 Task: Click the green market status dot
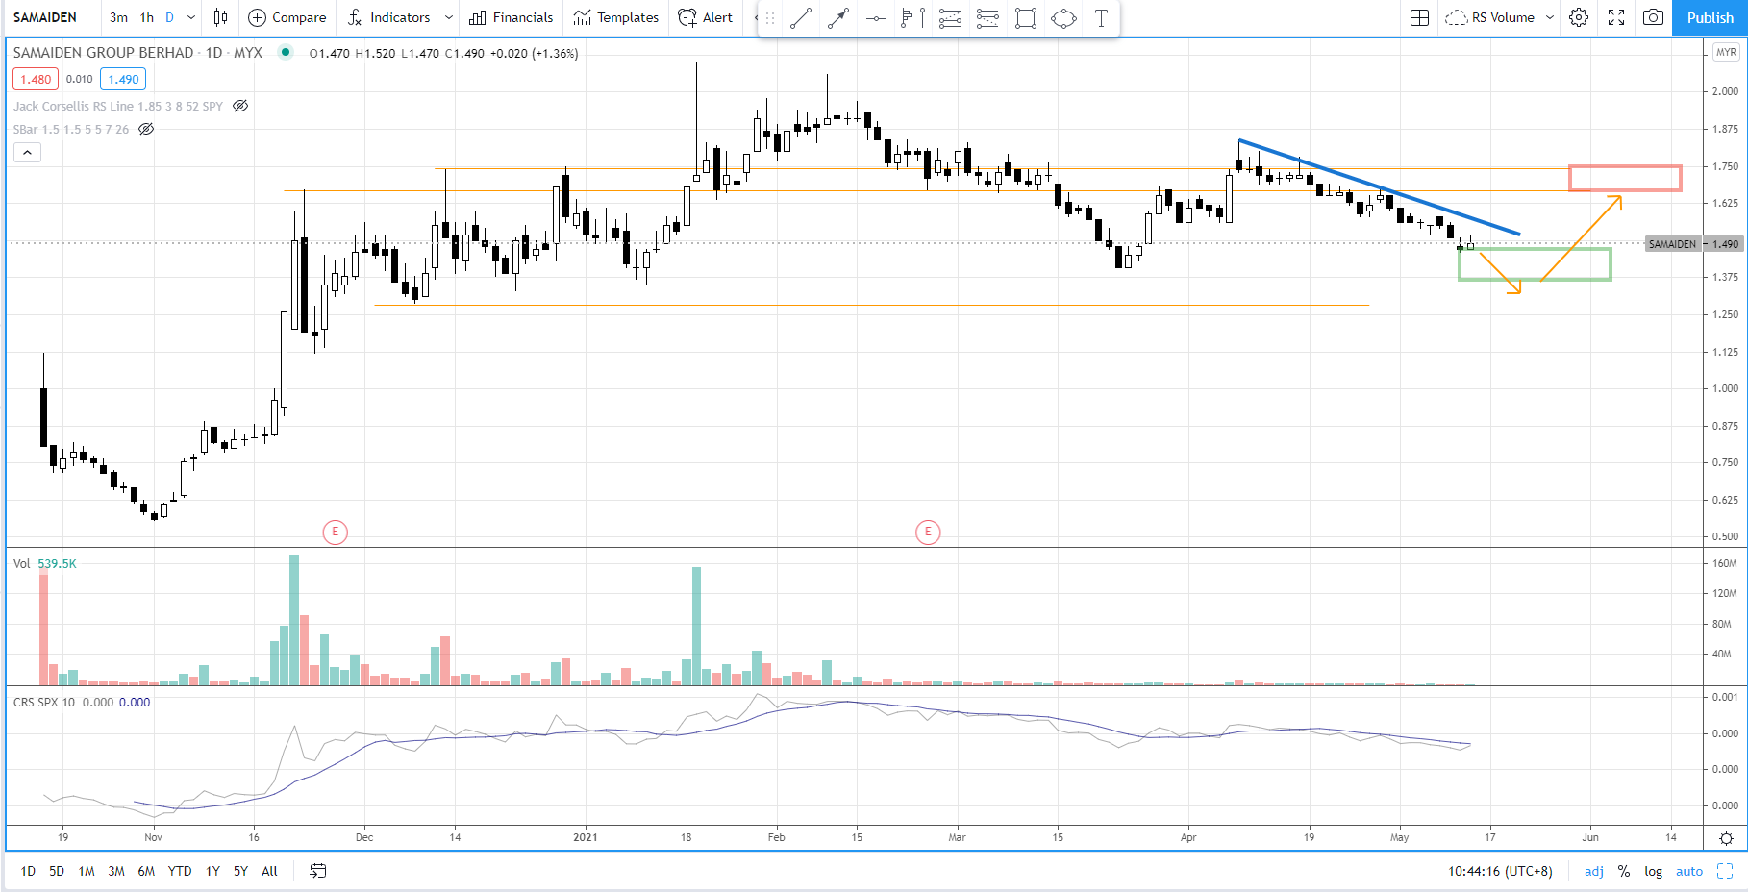286,52
